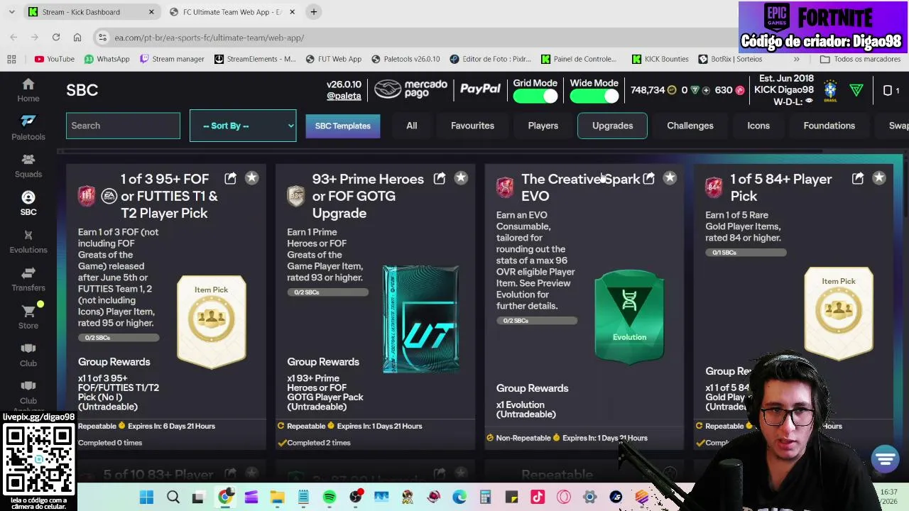Click the coins balance 748,734
The width and height of the screenshot is (909, 511).
tap(653, 90)
